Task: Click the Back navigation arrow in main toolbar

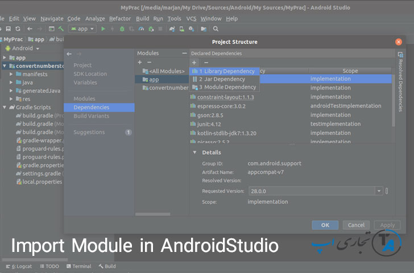Action: [30, 29]
